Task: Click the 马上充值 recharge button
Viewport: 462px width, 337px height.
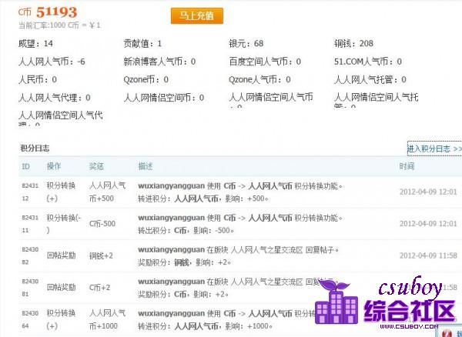Action: click(196, 15)
